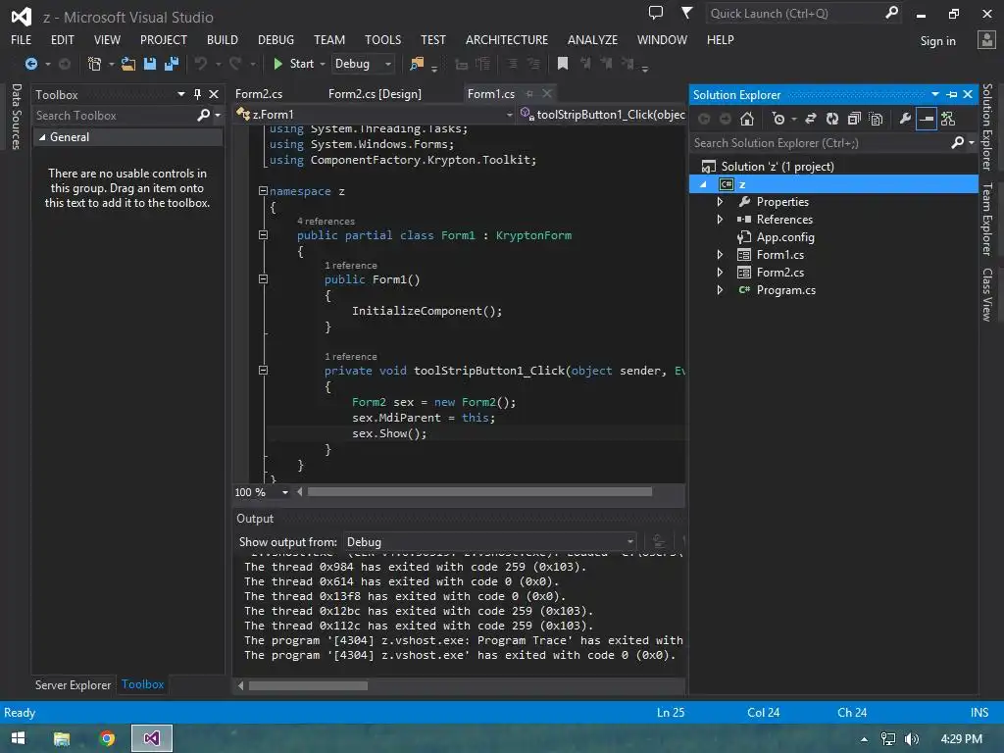
Task: Open the DEBUG menu
Action: [276, 39]
